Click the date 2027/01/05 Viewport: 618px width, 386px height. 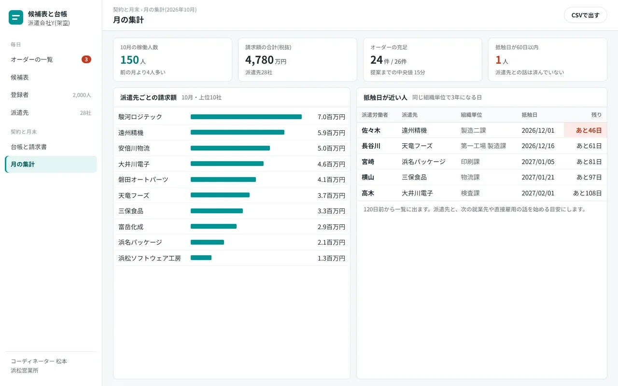point(538,162)
